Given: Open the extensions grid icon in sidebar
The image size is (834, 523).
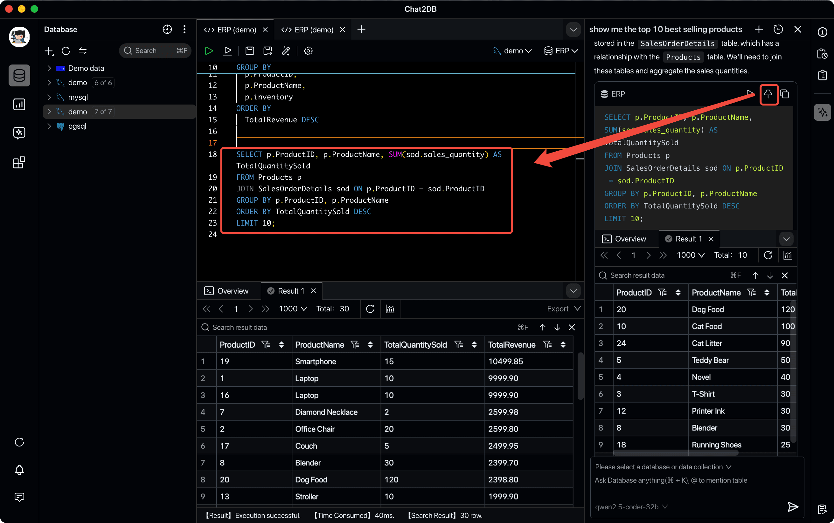Looking at the screenshot, I should pos(19,162).
